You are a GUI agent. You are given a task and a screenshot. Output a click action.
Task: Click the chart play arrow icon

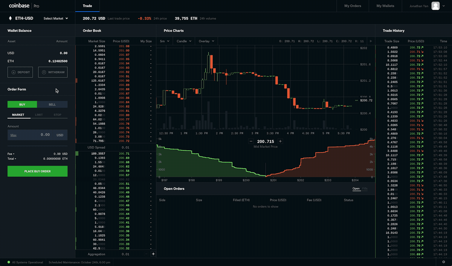click(x=371, y=41)
